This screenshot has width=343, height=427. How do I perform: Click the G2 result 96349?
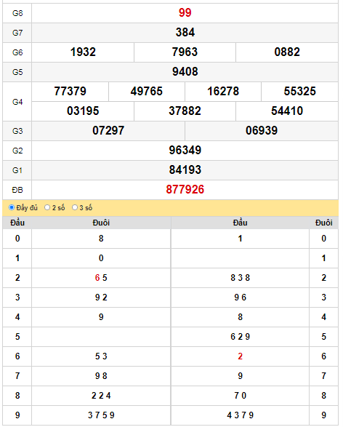[185, 150]
